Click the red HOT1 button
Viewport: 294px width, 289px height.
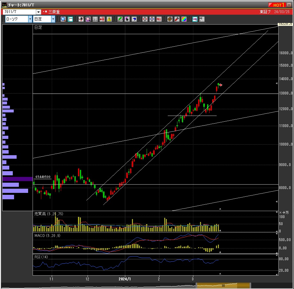click(277, 5)
